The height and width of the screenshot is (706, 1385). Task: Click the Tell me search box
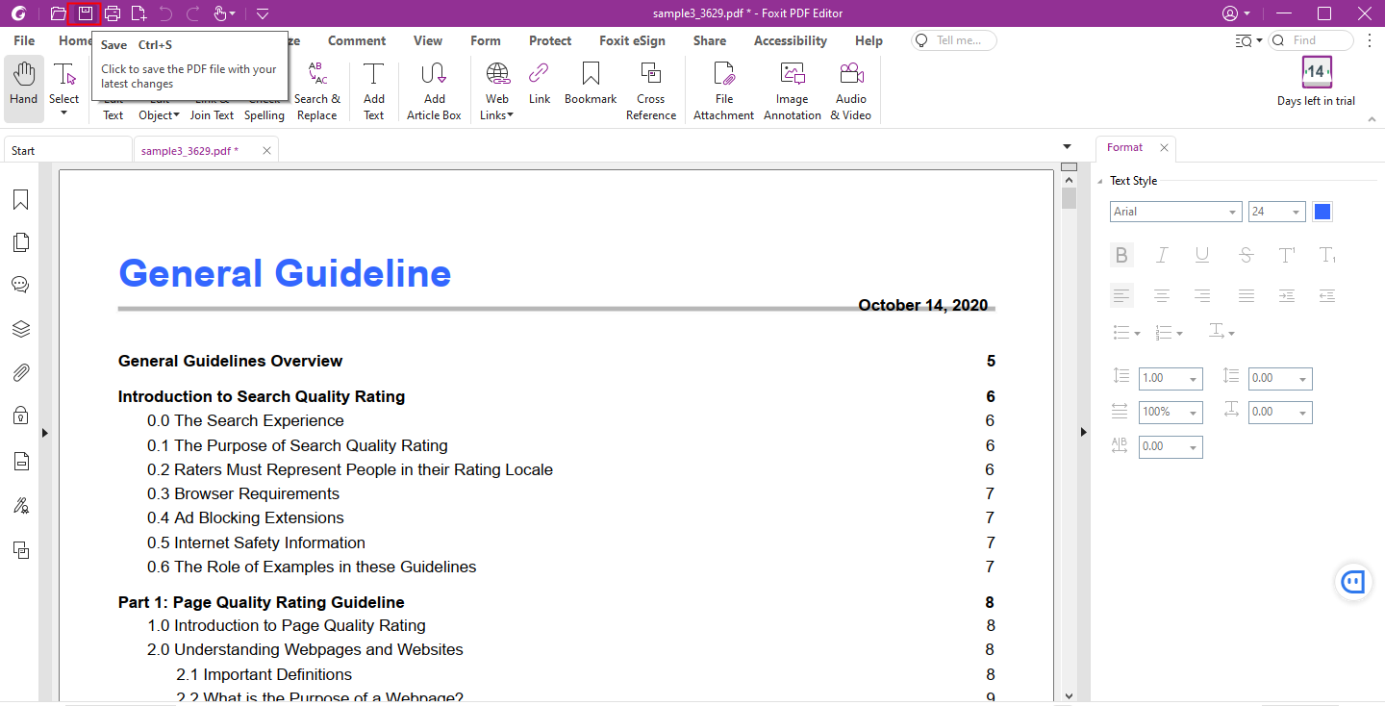tap(954, 40)
